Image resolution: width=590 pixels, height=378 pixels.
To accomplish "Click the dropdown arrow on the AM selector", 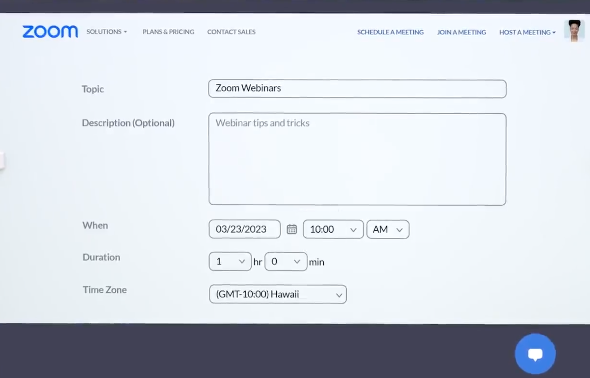I will coord(400,229).
